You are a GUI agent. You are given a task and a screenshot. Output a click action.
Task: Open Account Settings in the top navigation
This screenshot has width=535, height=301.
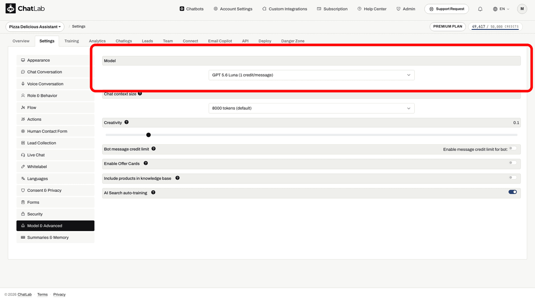(233, 9)
